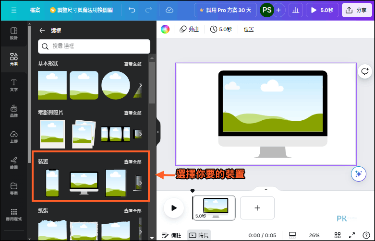Open the Magic sparkle assistant button
Screen dimensions: 375x241
tap(359, 174)
